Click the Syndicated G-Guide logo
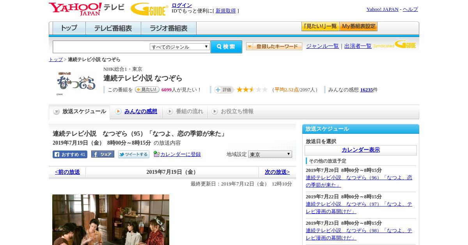468x245 pixels. [x=395, y=44]
